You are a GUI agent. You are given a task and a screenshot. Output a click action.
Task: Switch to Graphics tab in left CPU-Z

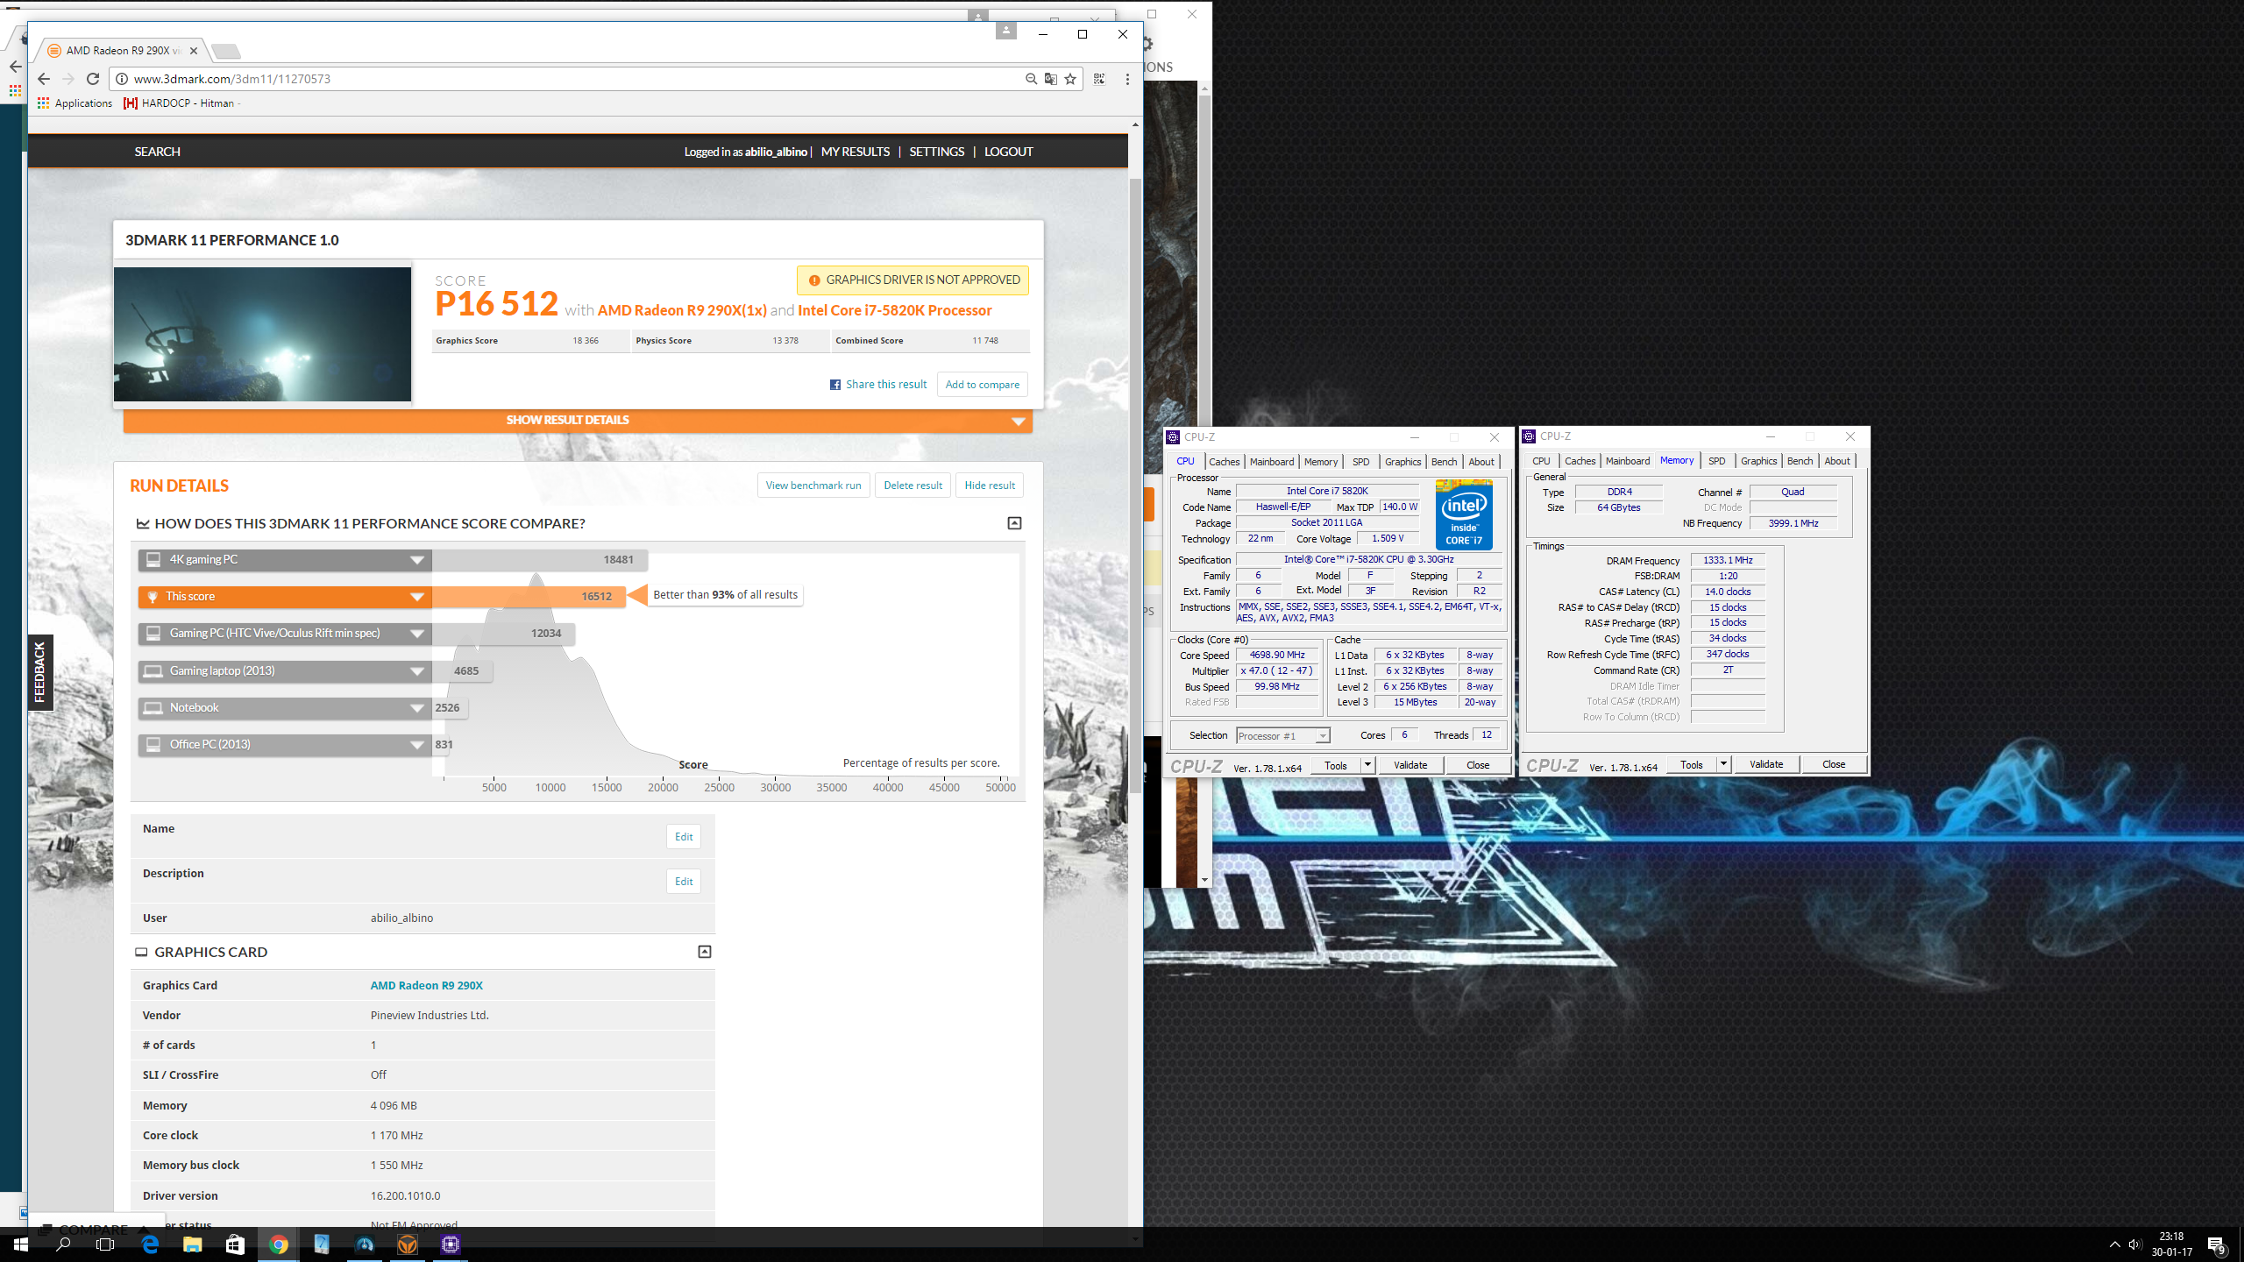1402,462
